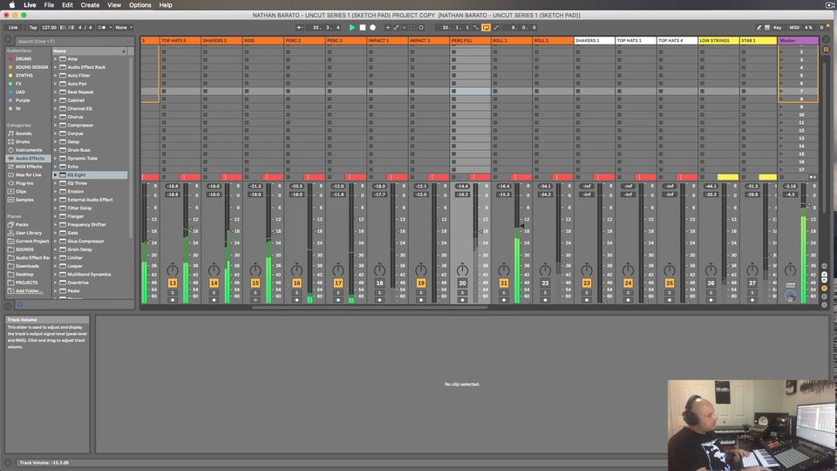Image resolution: width=837 pixels, height=471 pixels.
Task: Solo track 14 with its S button
Action: pos(214,293)
